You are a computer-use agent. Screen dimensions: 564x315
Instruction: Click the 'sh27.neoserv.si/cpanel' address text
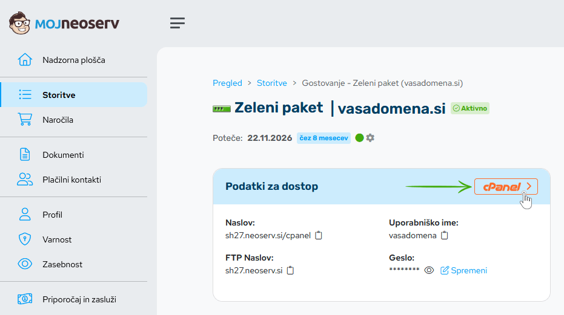pos(268,235)
